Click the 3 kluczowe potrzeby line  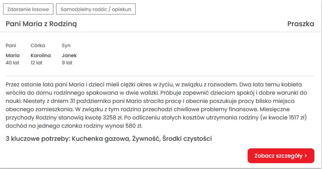click(x=109, y=139)
